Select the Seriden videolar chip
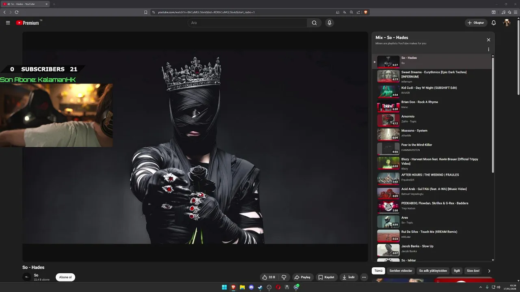The height and width of the screenshot is (292, 520). click(x=401, y=271)
